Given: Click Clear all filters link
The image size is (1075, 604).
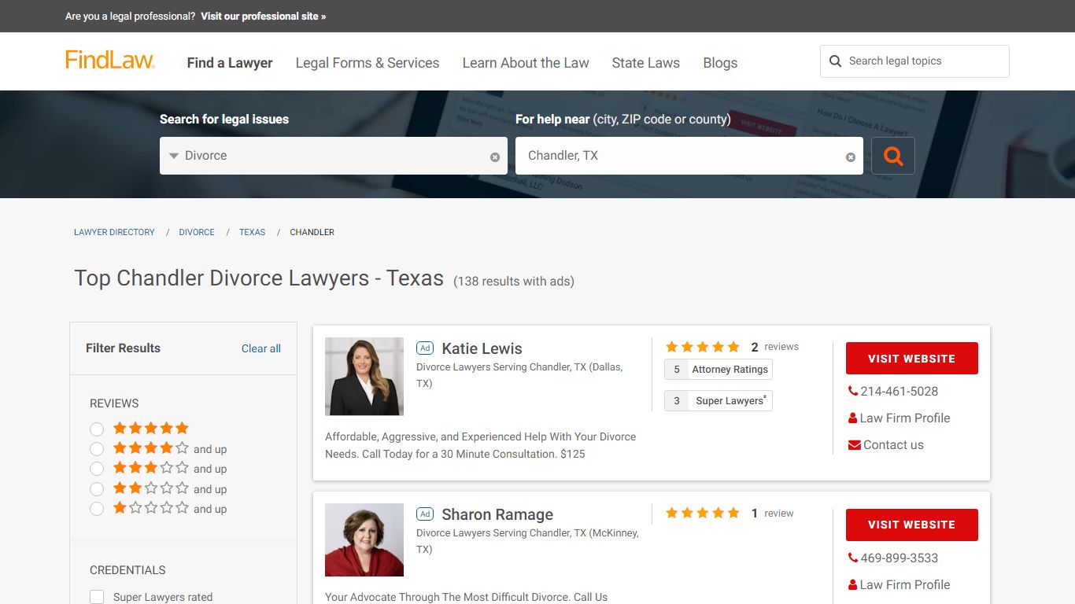Looking at the screenshot, I should [x=261, y=348].
